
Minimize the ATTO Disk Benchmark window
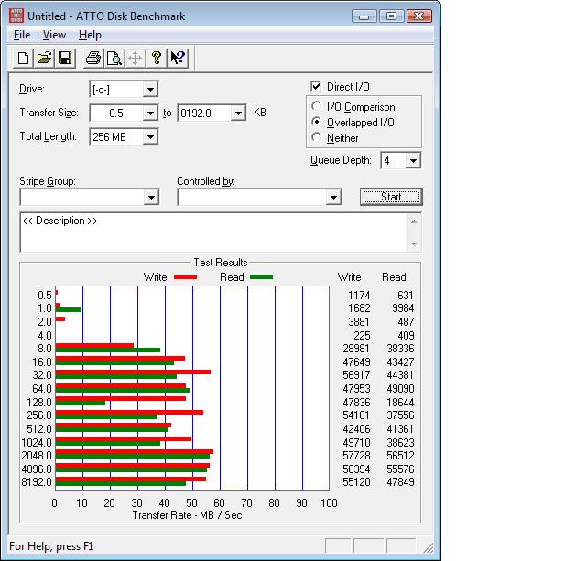point(364,16)
